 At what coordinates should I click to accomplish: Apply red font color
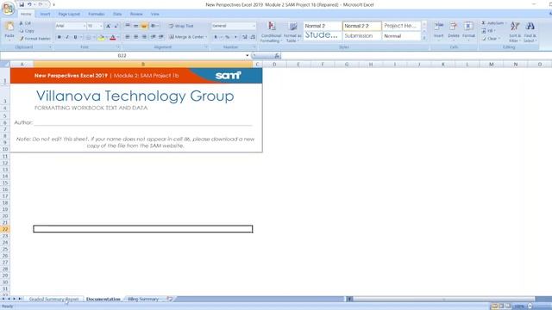tap(113, 37)
